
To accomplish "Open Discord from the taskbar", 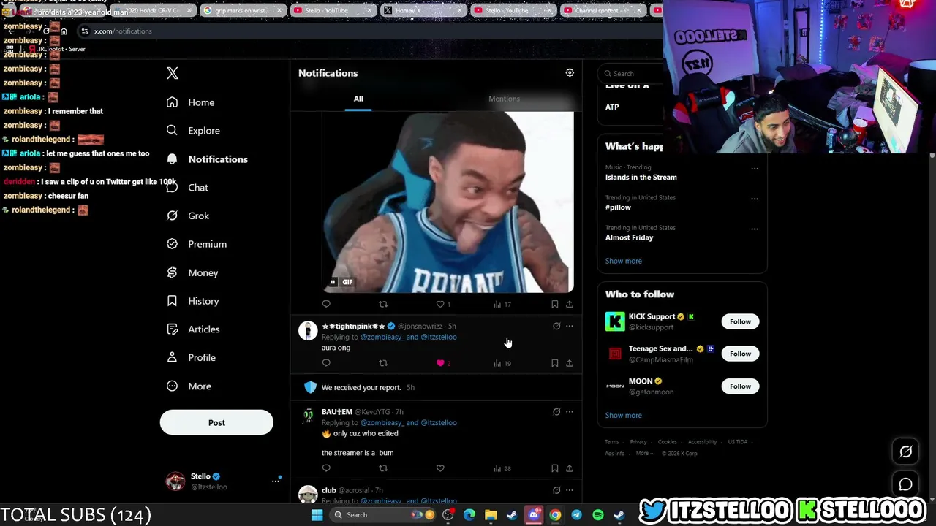I will [534, 515].
